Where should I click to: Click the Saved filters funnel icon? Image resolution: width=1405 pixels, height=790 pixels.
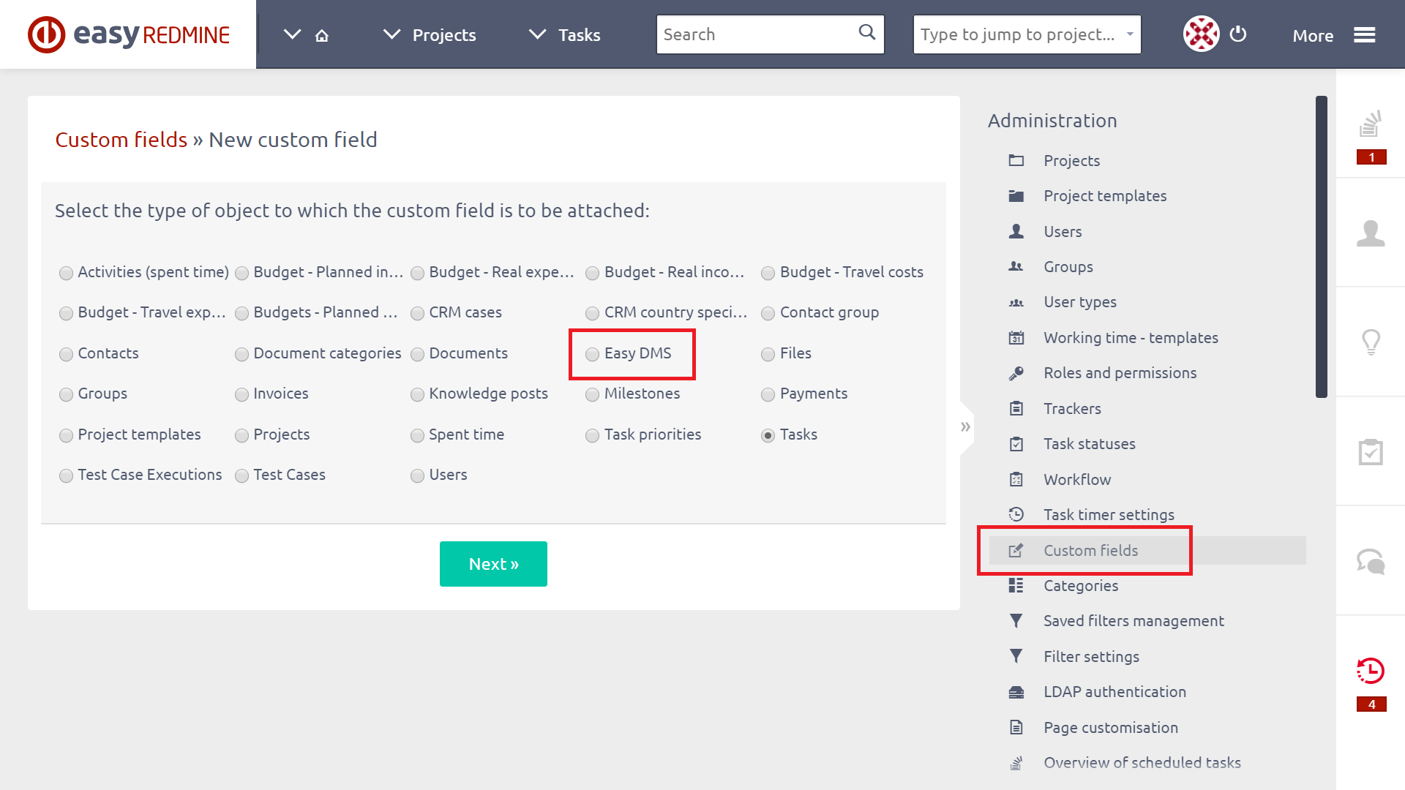pos(1016,621)
